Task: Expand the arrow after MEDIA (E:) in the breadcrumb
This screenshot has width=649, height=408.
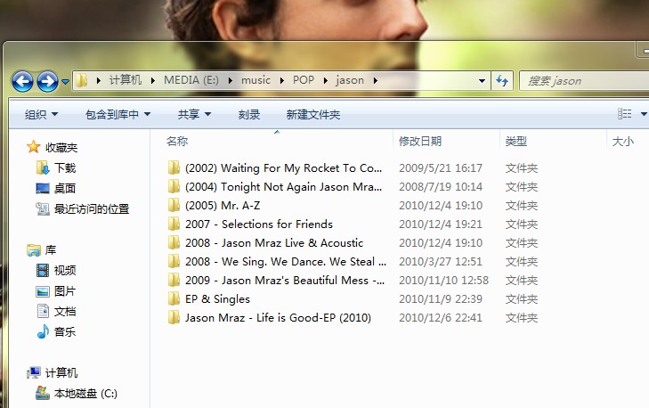Action: click(x=230, y=80)
